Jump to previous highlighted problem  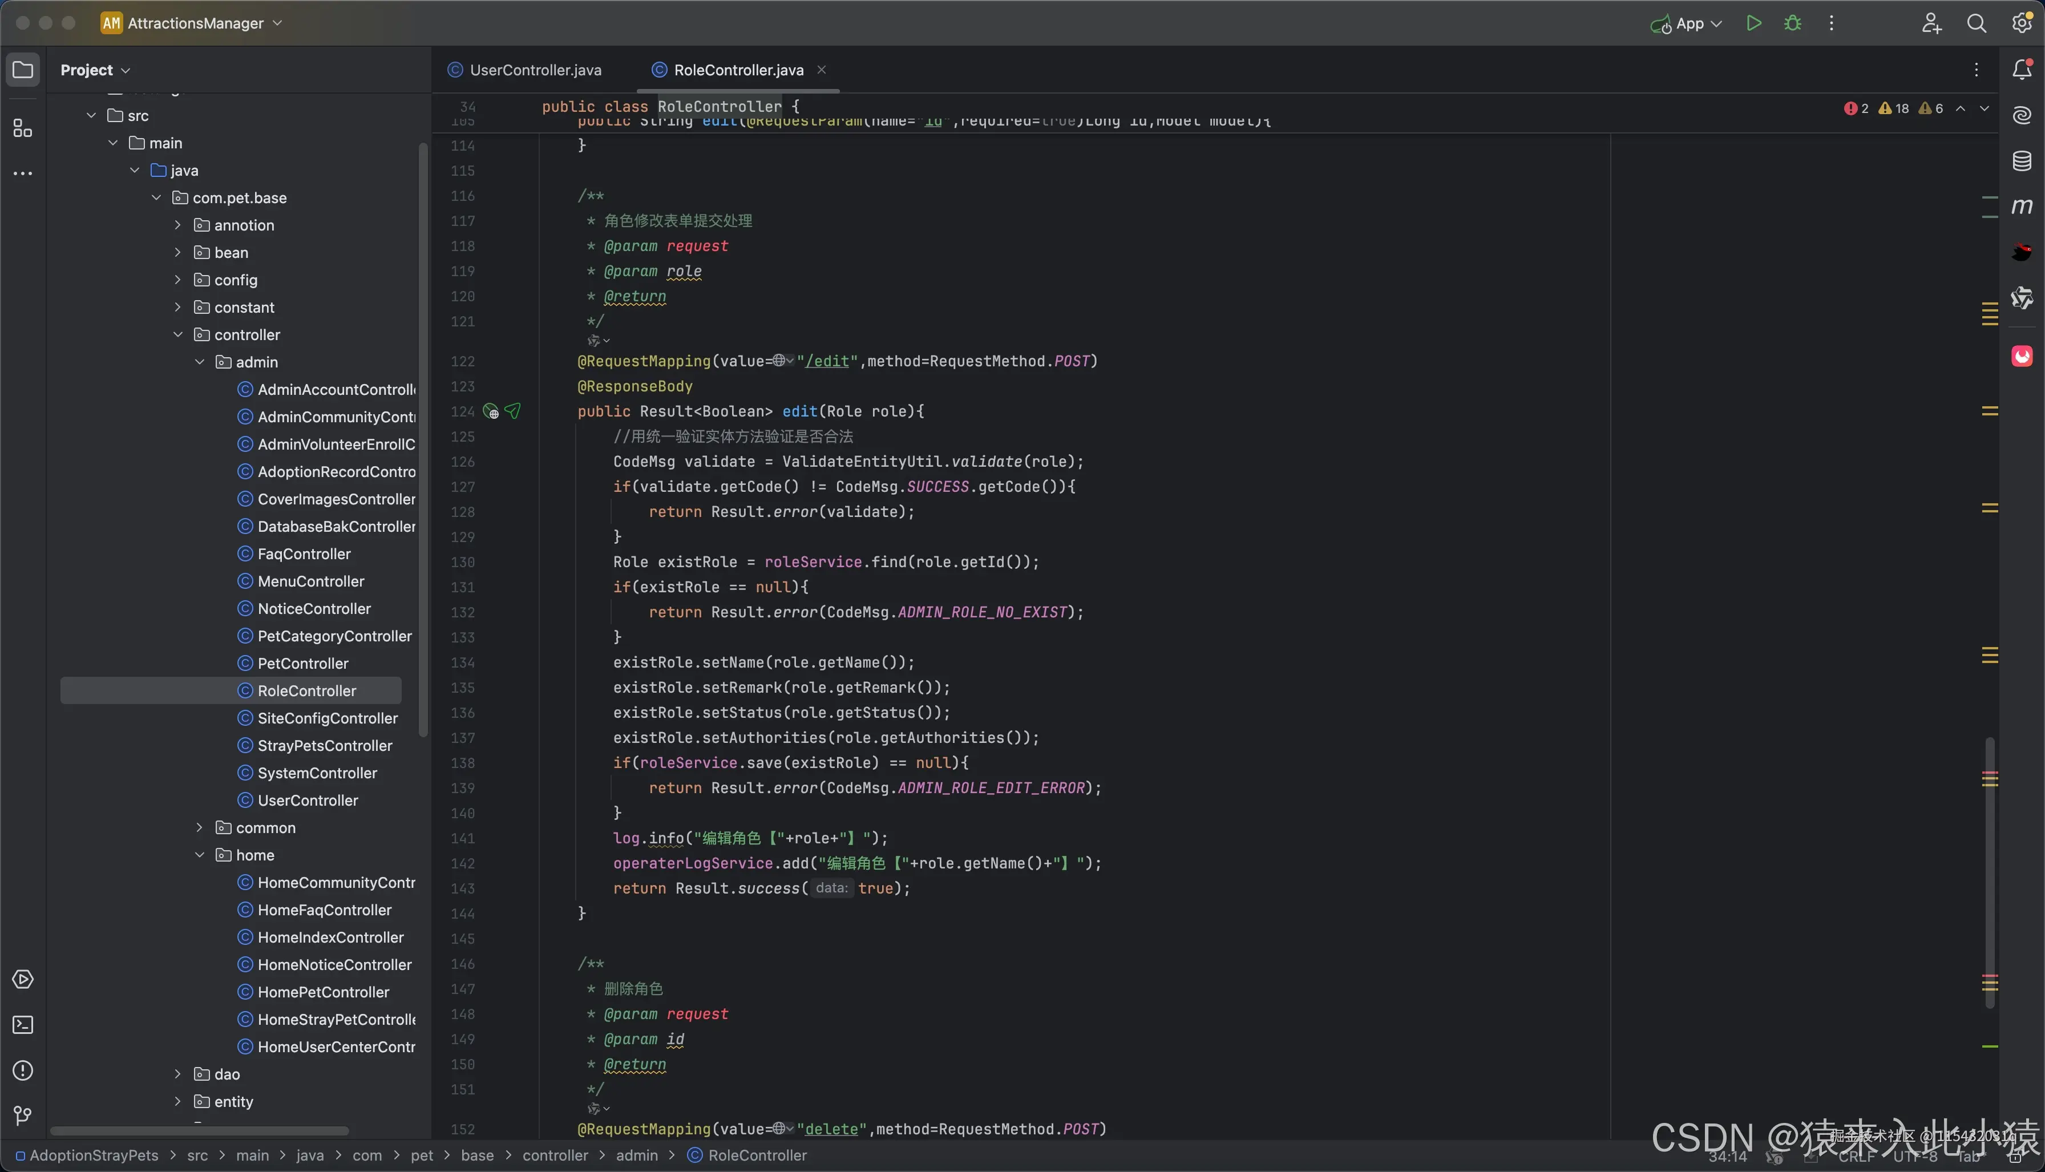point(1961,108)
